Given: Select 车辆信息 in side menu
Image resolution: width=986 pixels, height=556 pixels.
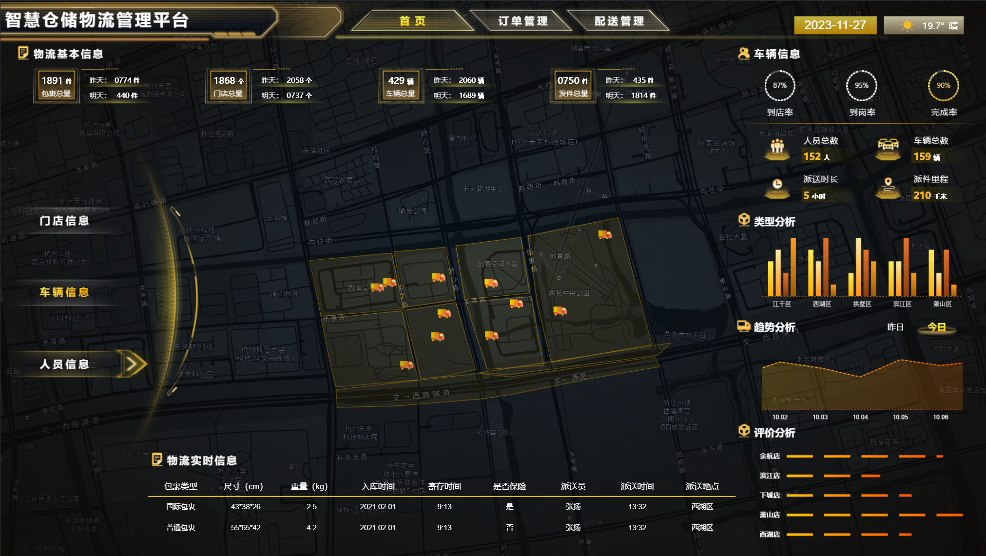Looking at the screenshot, I should [x=64, y=292].
